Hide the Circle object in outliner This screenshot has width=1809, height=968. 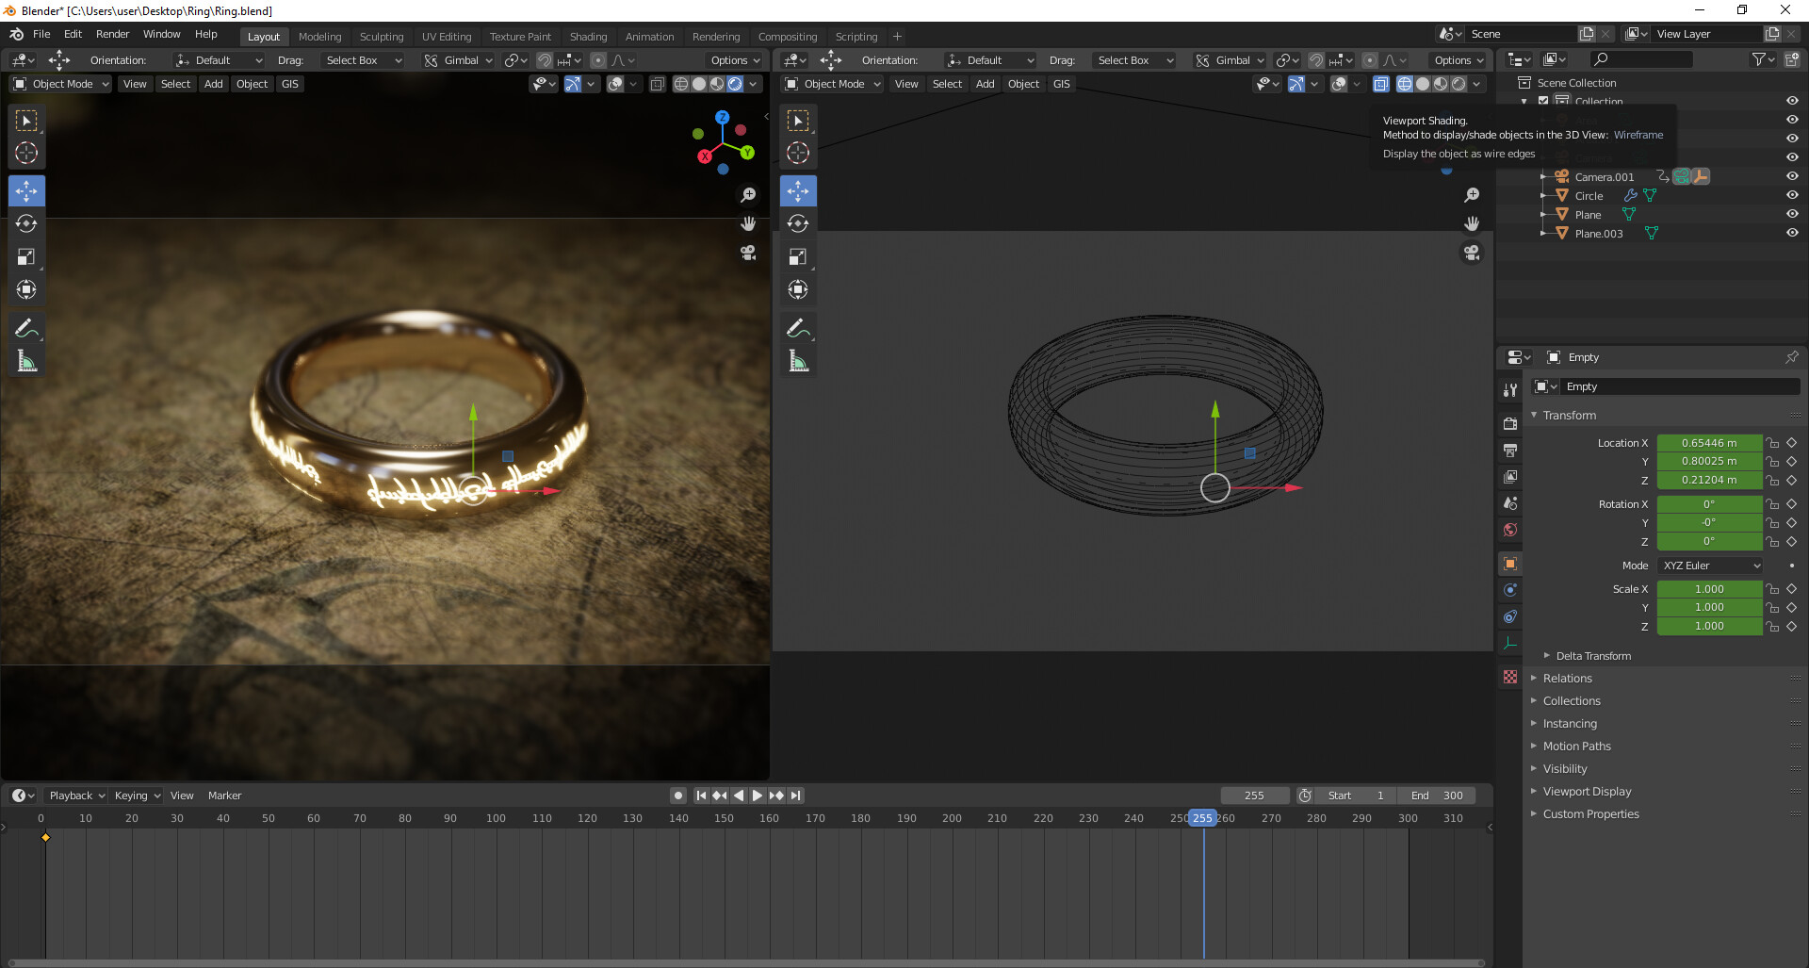pos(1792,195)
